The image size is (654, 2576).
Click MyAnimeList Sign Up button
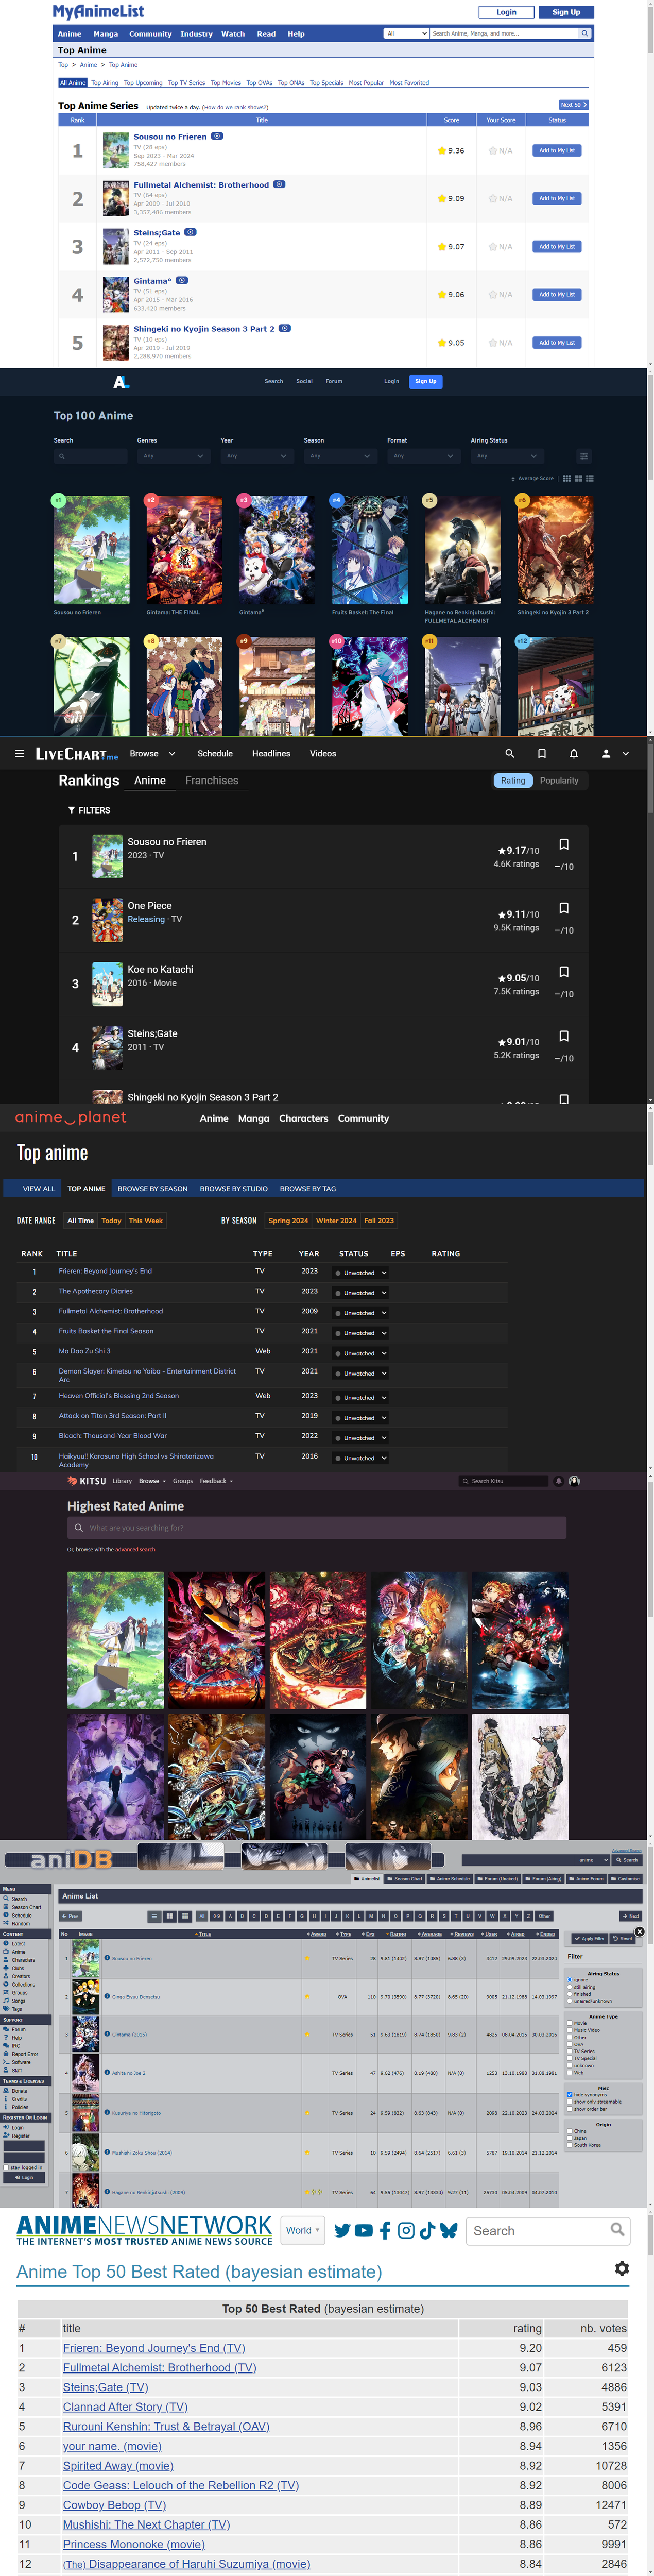click(x=566, y=12)
